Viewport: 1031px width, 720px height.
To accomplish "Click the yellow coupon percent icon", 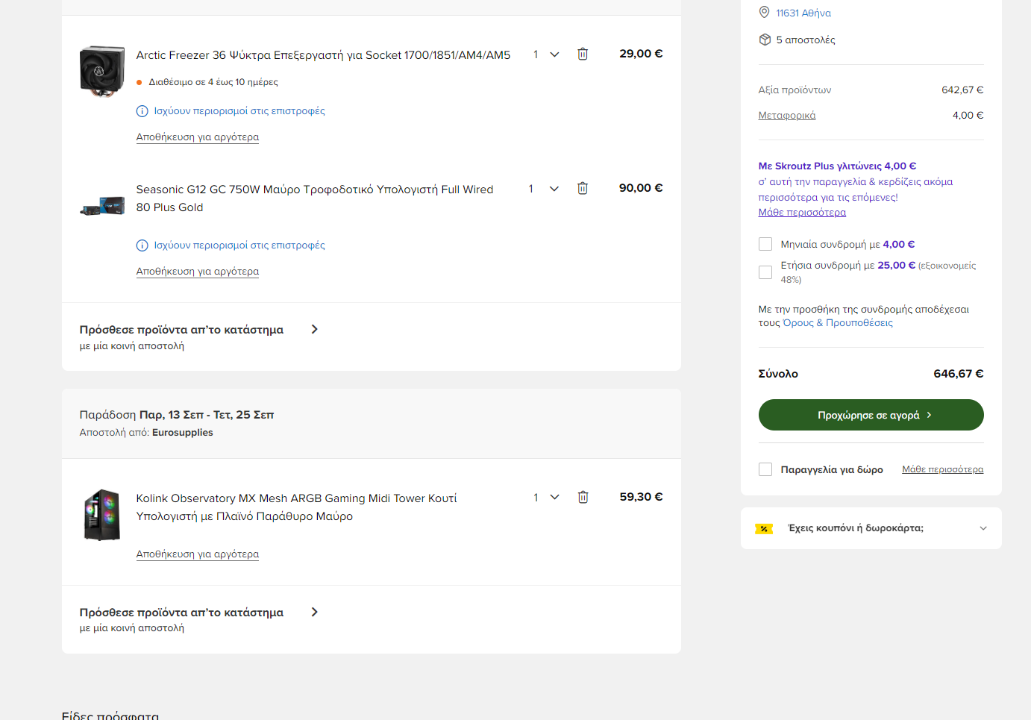I will pos(764,528).
